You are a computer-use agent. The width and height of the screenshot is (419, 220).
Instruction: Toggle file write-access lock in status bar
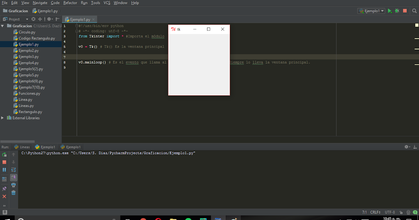pyautogui.click(x=402, y=212)
